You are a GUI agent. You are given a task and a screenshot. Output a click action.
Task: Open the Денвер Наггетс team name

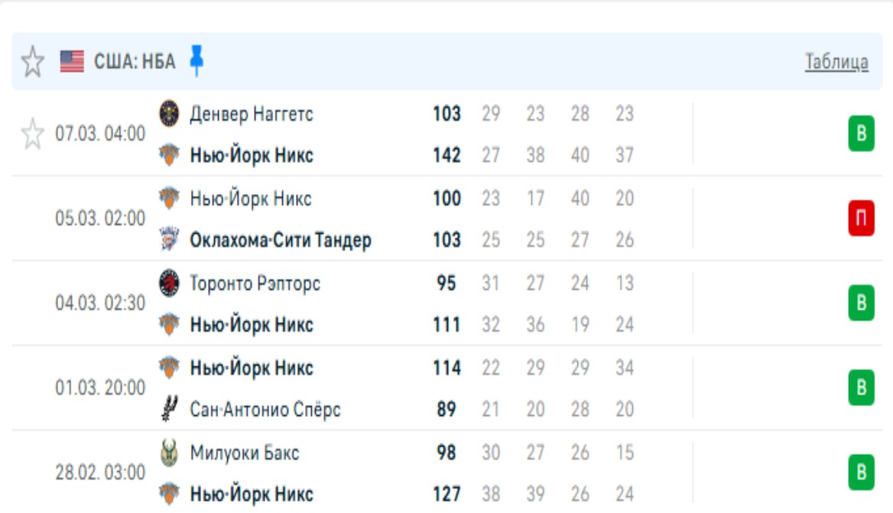click(x=252, y=115)
